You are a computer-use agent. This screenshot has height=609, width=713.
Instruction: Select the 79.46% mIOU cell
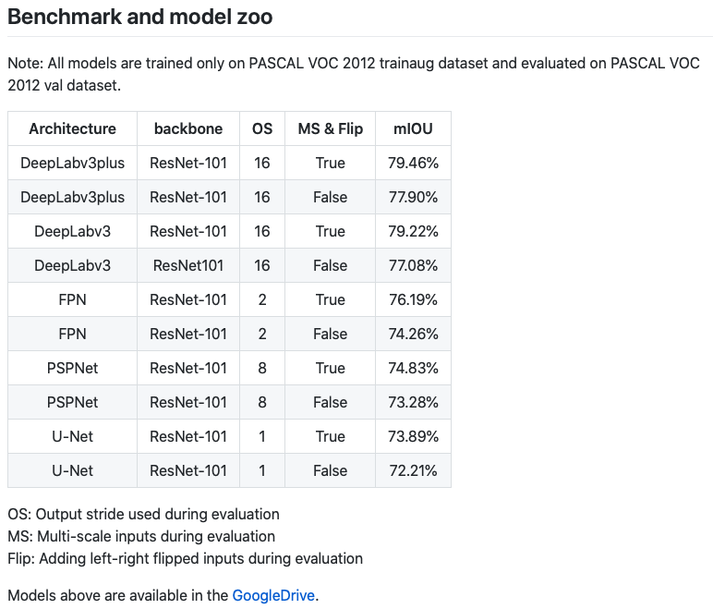point(413,163)
